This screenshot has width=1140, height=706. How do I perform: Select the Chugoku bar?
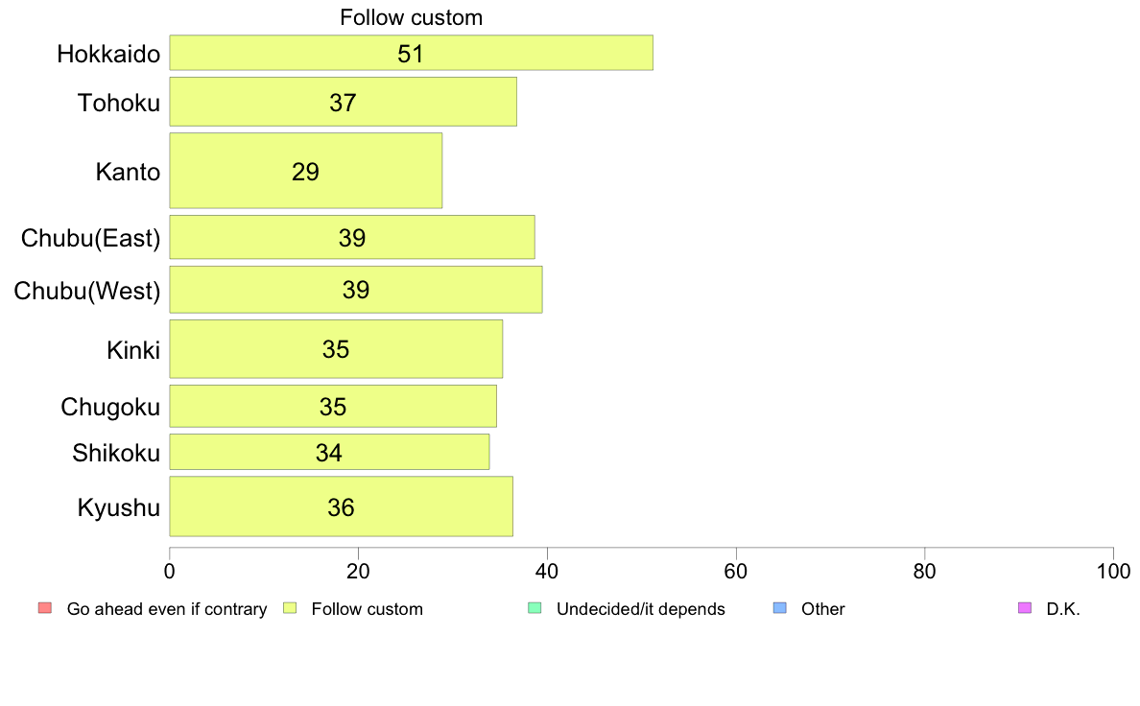coord(333,407)
